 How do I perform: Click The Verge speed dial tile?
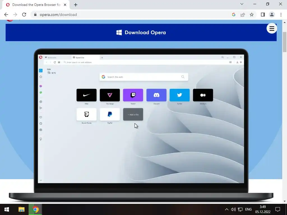(x=110, y=95)
